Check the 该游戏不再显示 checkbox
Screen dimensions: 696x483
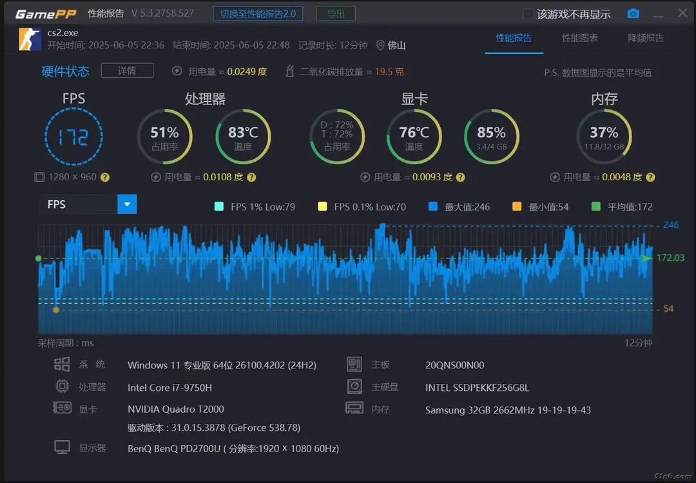tap(527, 13)
